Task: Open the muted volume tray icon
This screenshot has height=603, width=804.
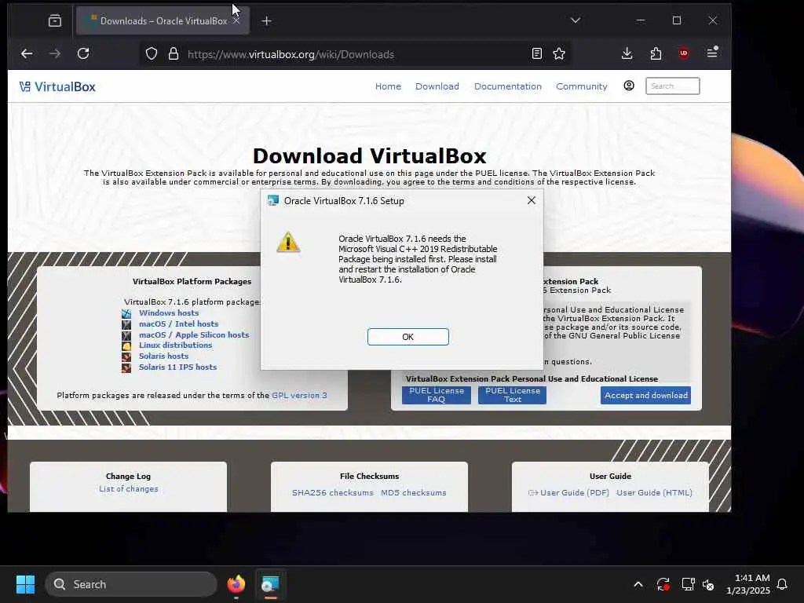Action: coord(708,584)
